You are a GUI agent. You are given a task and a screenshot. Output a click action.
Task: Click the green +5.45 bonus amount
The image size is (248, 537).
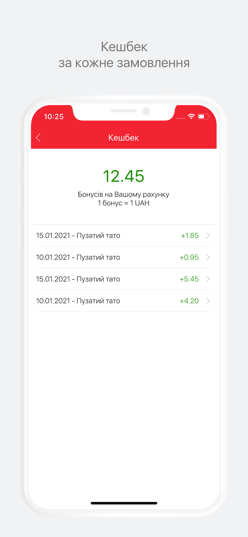[189, 279]
